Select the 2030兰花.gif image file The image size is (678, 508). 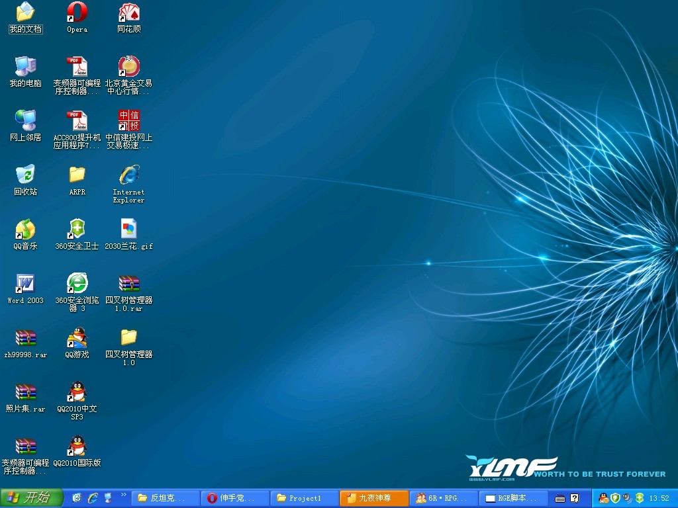[x=129, y=235]
